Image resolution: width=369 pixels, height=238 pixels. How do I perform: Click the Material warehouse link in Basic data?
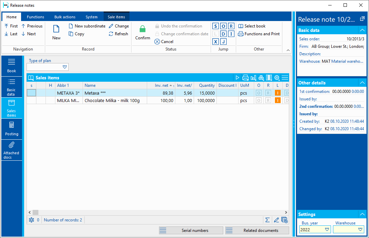(347, 61)
